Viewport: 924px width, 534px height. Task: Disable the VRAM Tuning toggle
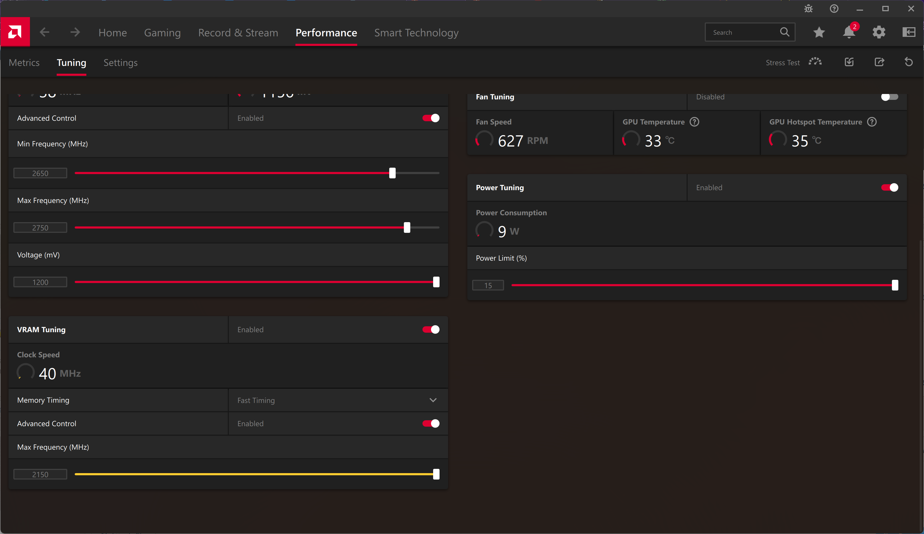(x=431, y=329)
